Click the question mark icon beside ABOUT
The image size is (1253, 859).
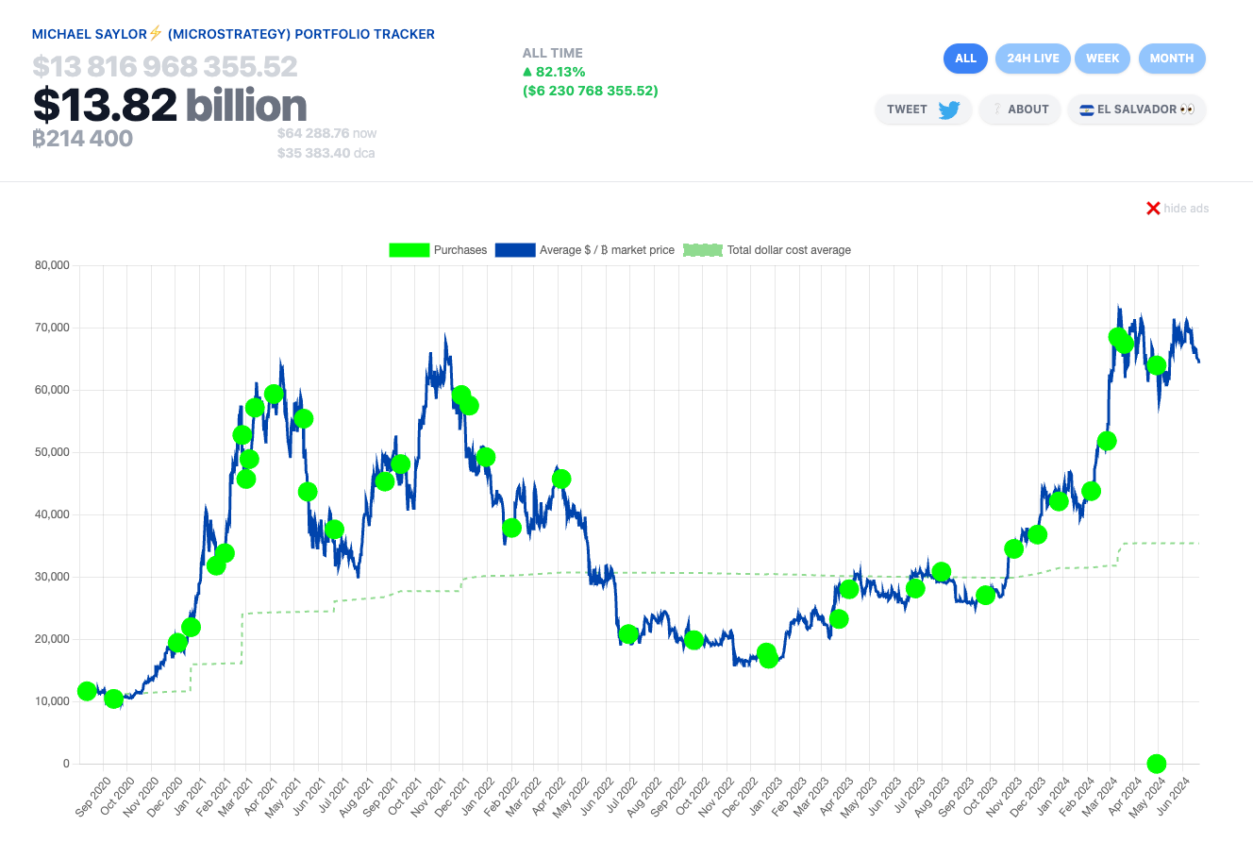click(x=997, y=109)
